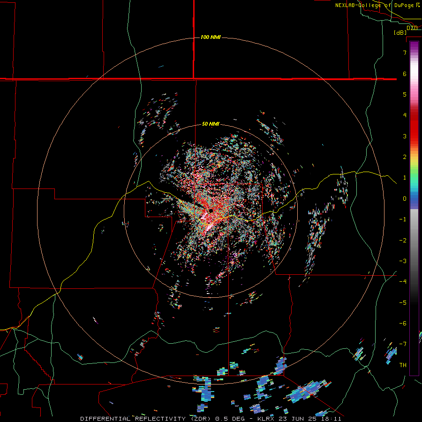This screenshot has width=422, height=422.
Task: Click the "-3" tick label on the scale
Action: (x=403, y=261)
